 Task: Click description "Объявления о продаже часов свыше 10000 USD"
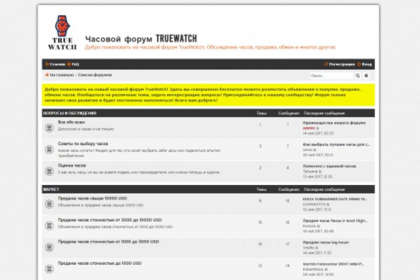coord(101,205)
